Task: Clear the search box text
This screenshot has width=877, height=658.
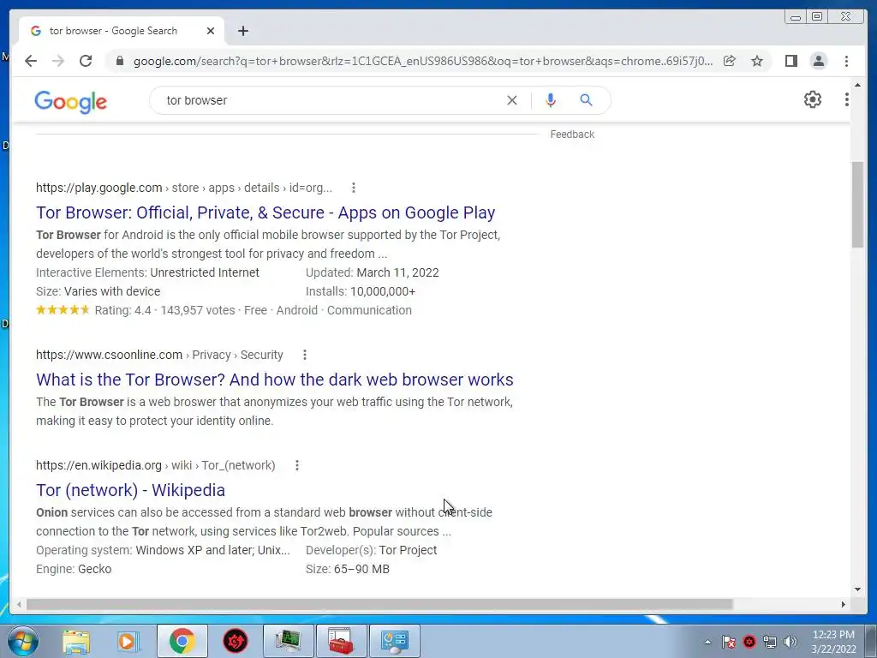Action: (512, 100)
